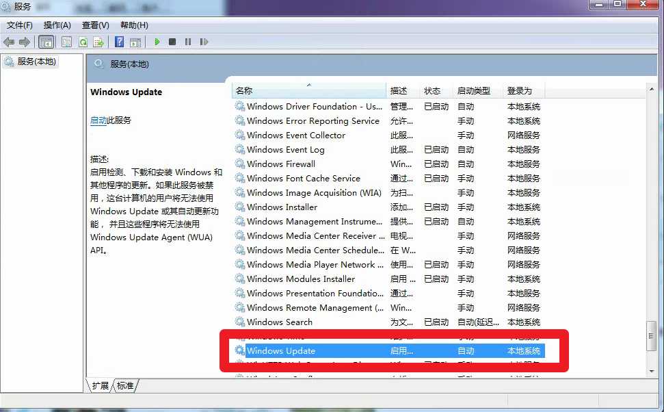Click the Refresh toolbar icon

83,42
